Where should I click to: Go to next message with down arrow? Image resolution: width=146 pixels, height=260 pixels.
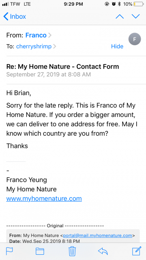click(x=136, y=16)
